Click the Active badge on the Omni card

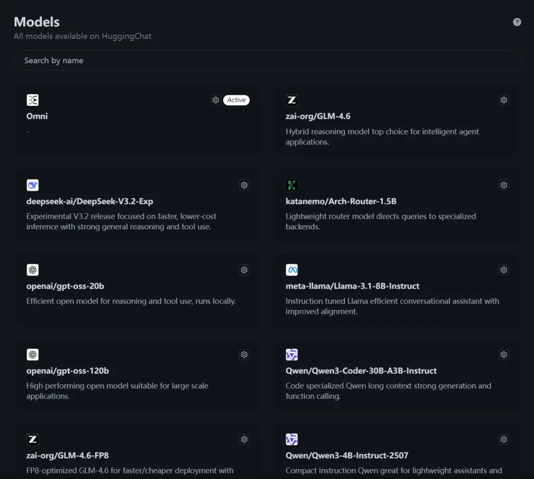point(236,100)
